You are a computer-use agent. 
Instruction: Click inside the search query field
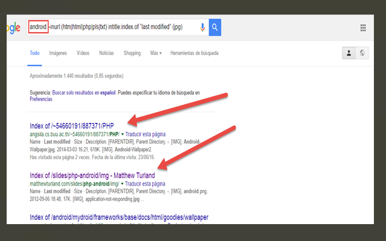pyautogui.click(x=118, y=27)
